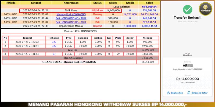The image size is (215, 107).
Task: Click the Status column header
Action: (97, 3)
